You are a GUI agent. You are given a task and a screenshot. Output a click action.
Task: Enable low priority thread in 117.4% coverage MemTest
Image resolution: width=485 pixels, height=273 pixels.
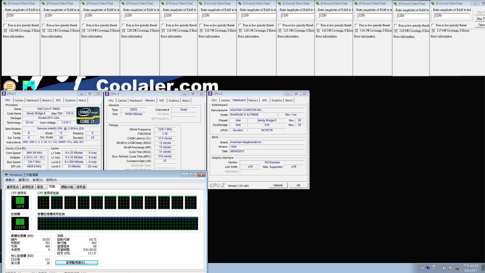pos(433,25)
